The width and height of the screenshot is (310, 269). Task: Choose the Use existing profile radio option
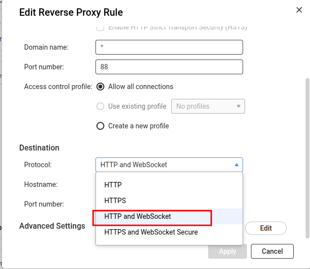[x=100, y=106]
